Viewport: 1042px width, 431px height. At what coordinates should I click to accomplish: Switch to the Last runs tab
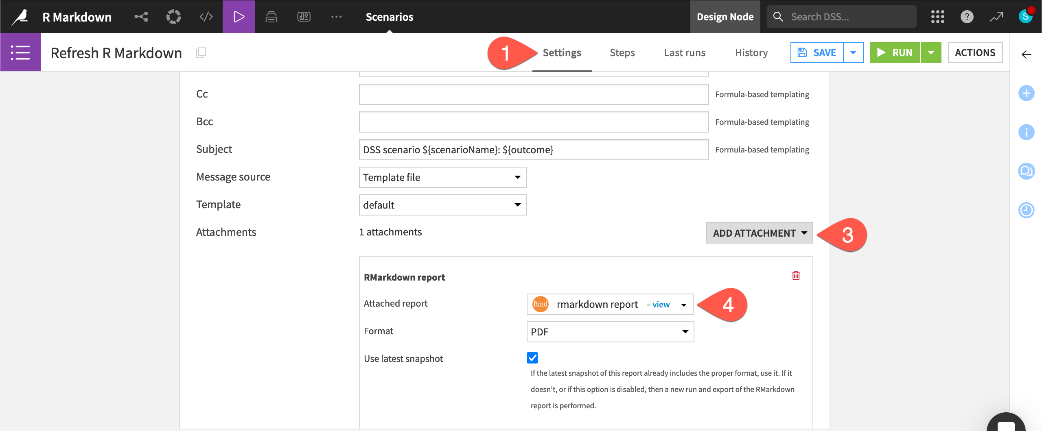click(x=685, y=52)
